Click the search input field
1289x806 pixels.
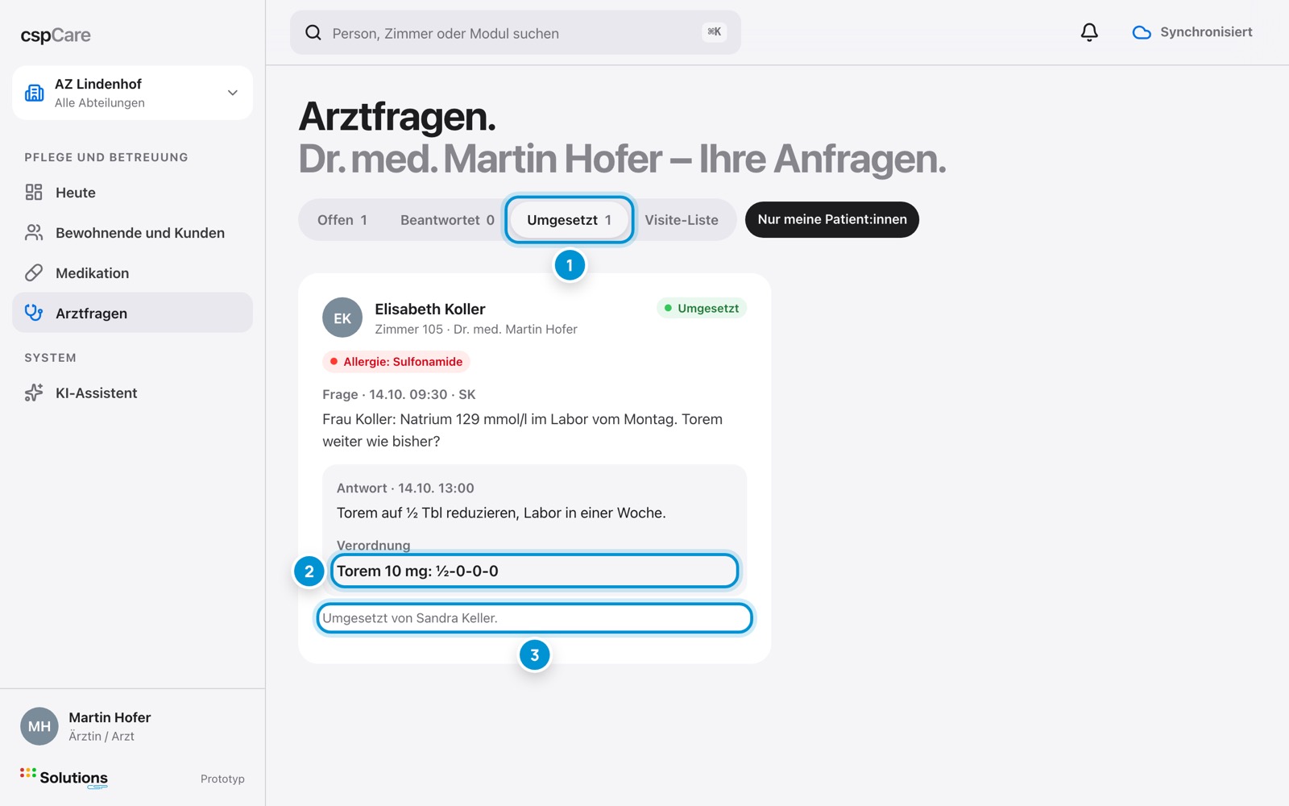point(516,33)
